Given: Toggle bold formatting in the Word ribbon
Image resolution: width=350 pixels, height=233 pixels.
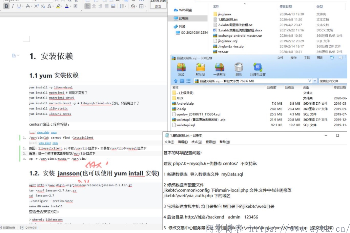Looking at the screenshot, I should point(6,6).
